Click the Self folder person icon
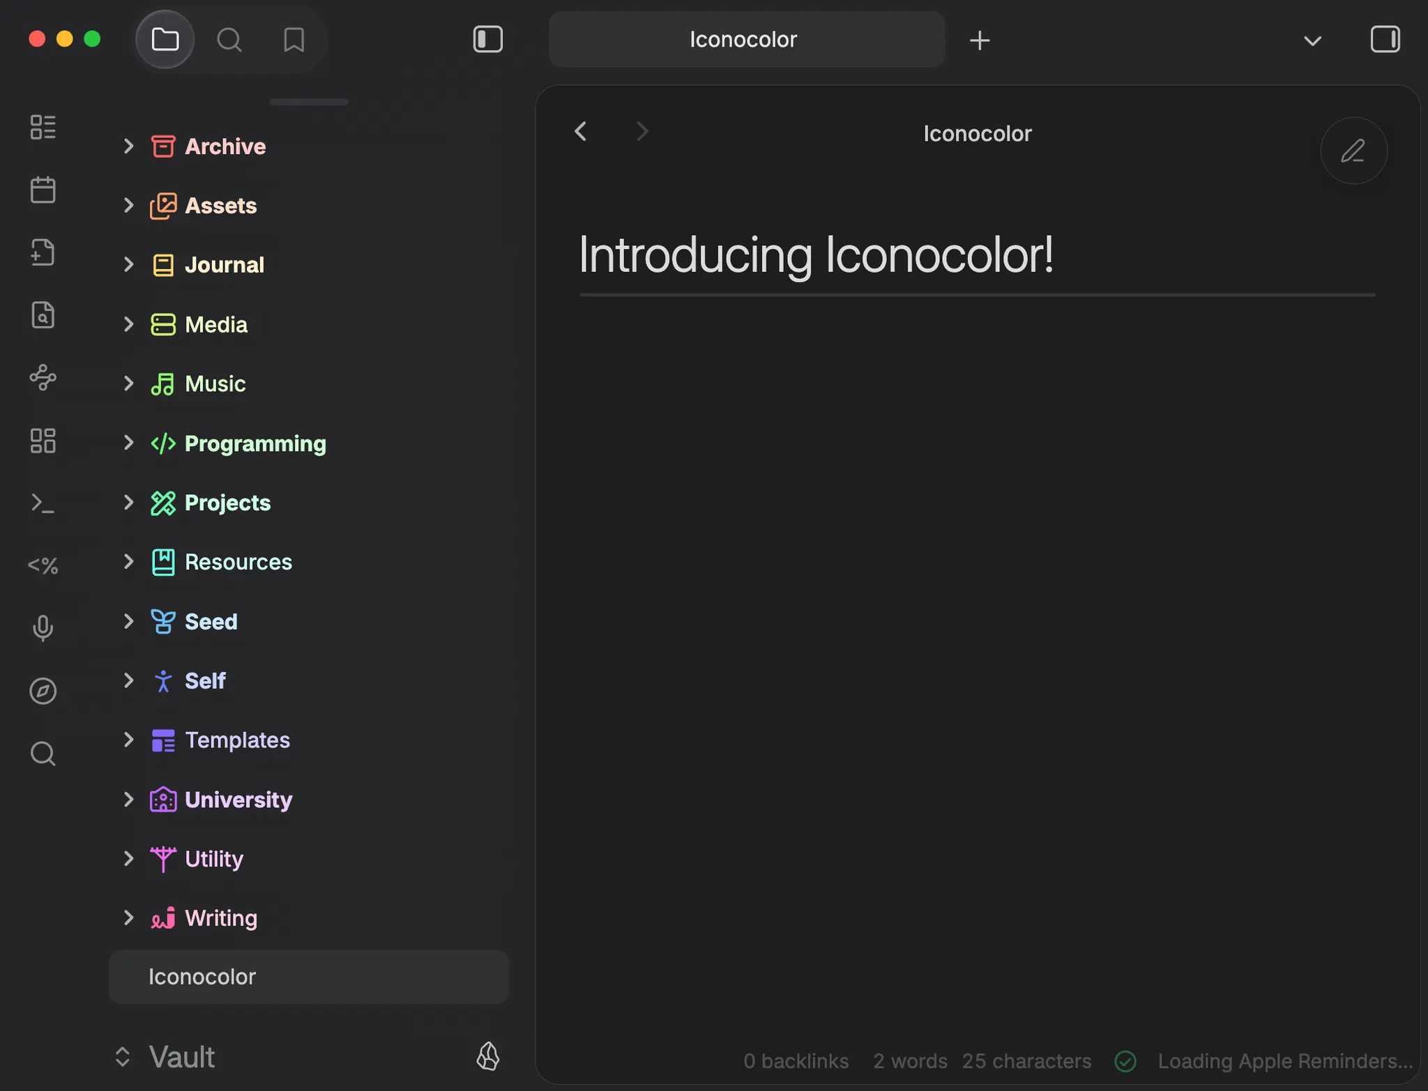The height and width of the screenshot is (1091, 1428). tap(163, 680)
